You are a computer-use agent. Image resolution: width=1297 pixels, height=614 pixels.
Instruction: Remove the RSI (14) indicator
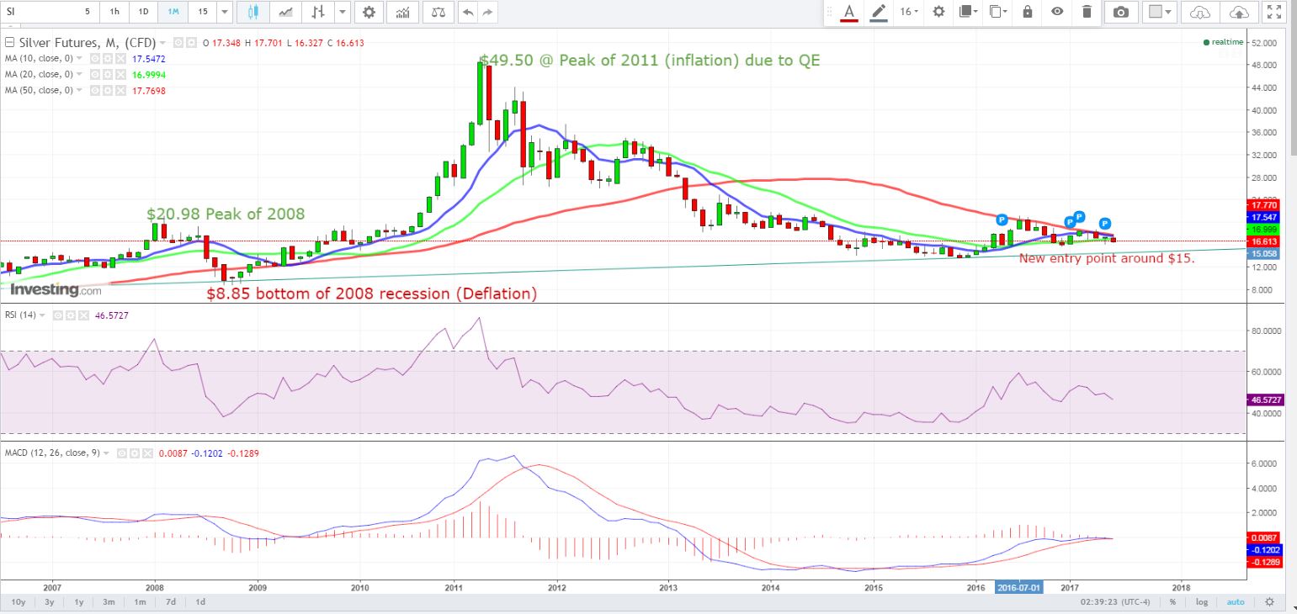(x=83, y=315)
